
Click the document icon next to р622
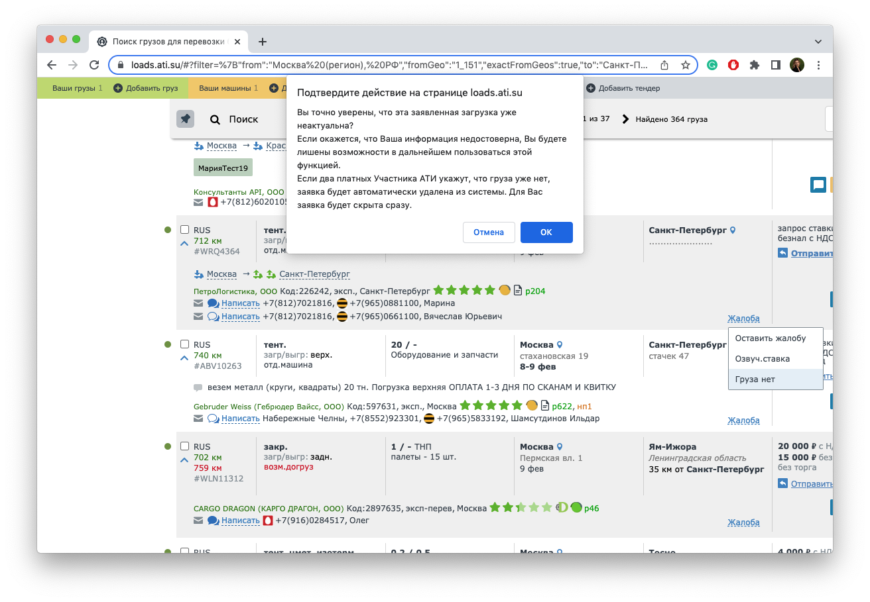(545, 406)
